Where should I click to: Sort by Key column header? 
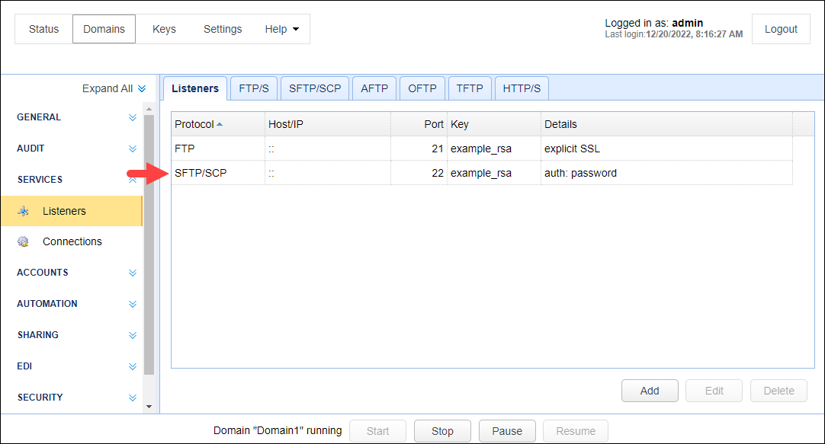[x=494, y=125]
